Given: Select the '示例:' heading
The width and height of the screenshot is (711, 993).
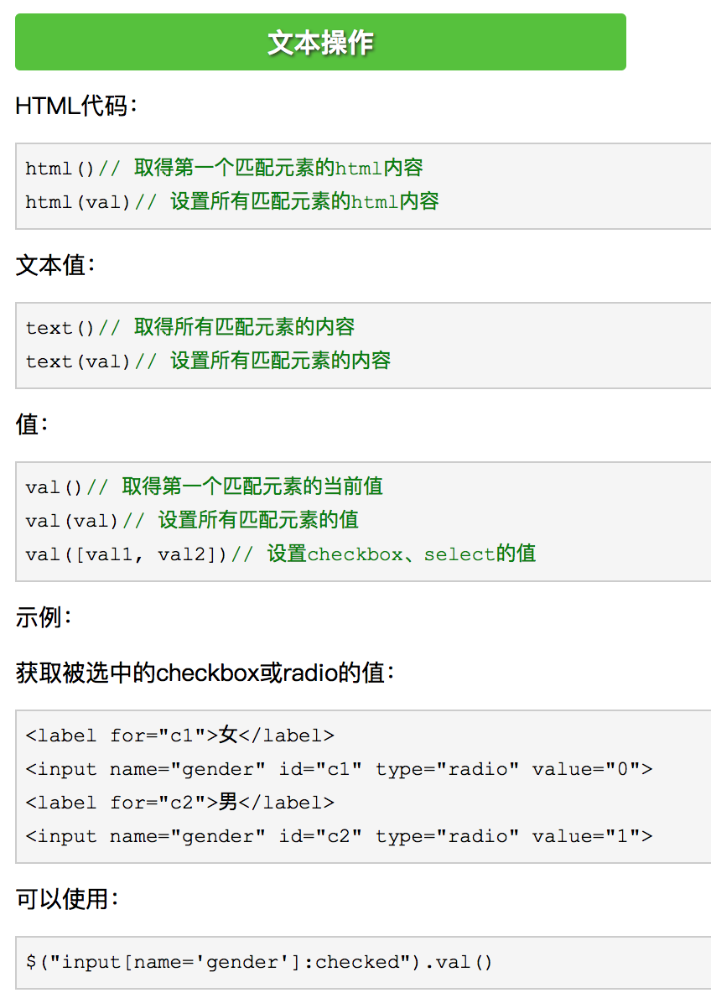Looking at the screenshot, I should click(x=44, y=616).
